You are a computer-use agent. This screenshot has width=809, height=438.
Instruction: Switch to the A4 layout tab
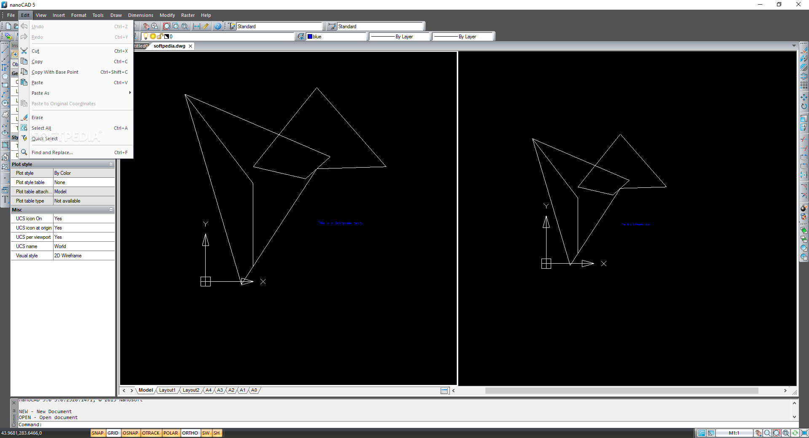click(x=209, y=390)
